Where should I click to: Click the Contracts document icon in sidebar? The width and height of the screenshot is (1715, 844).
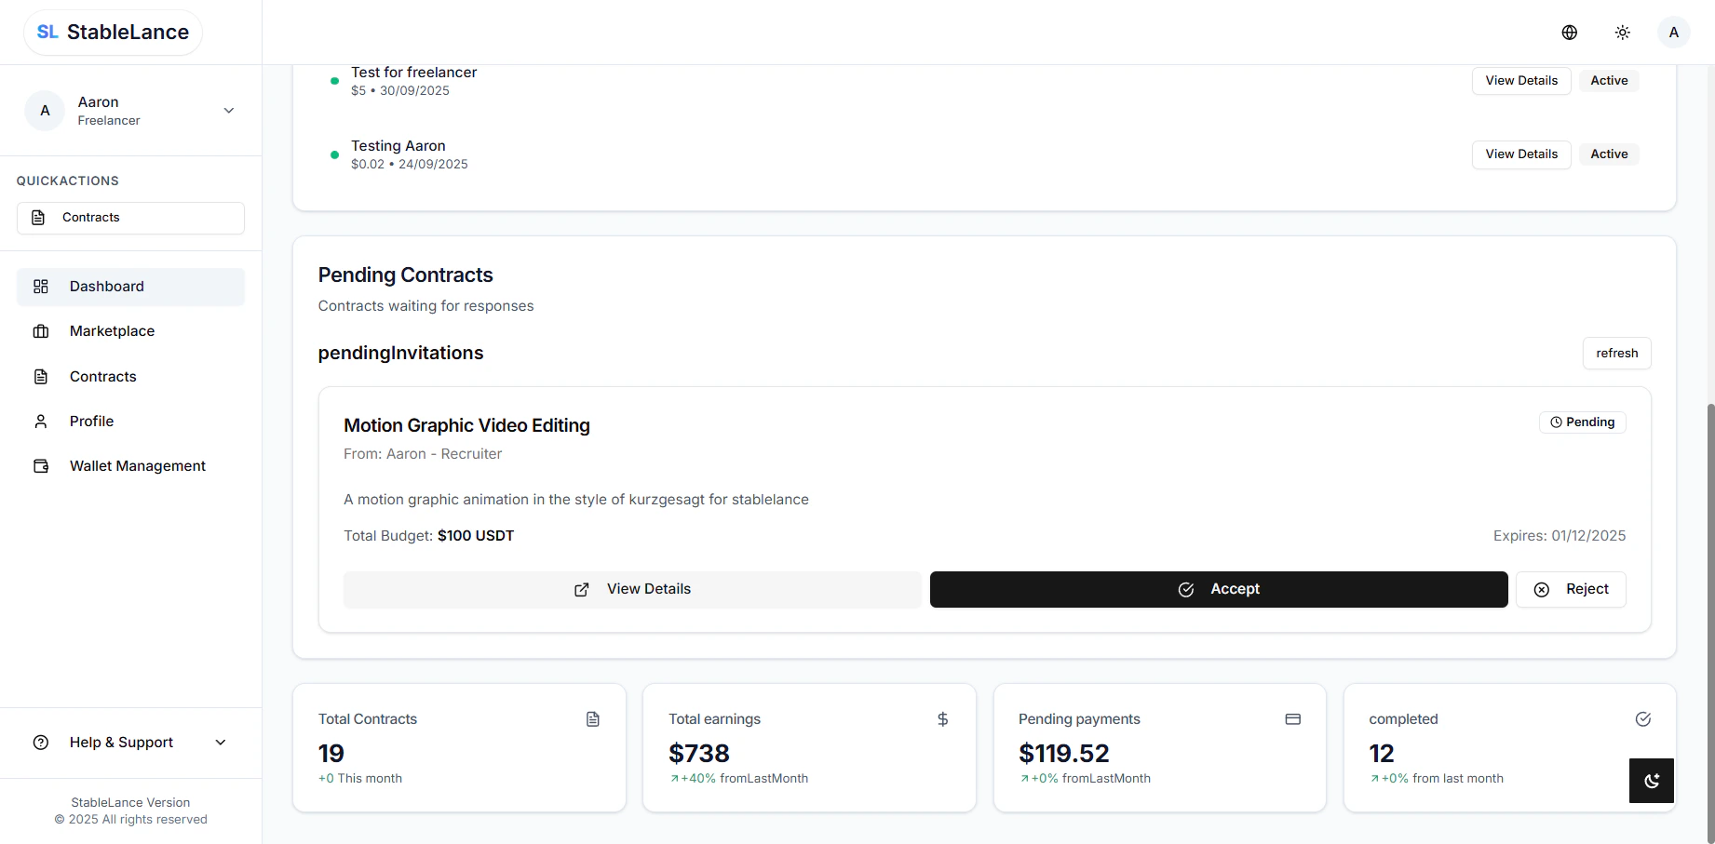[40, 376]
